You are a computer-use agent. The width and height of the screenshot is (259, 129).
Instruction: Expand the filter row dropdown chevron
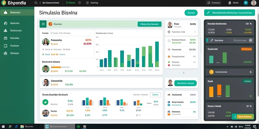(x=91, y=33)
